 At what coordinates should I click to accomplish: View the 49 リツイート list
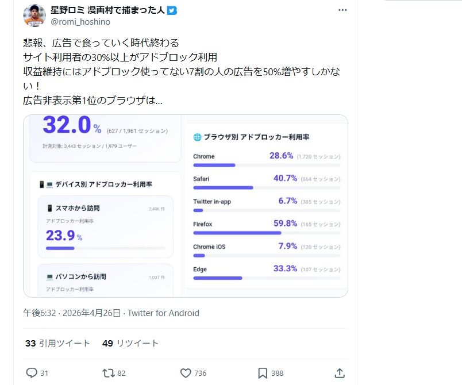click(x=130, y=343)
